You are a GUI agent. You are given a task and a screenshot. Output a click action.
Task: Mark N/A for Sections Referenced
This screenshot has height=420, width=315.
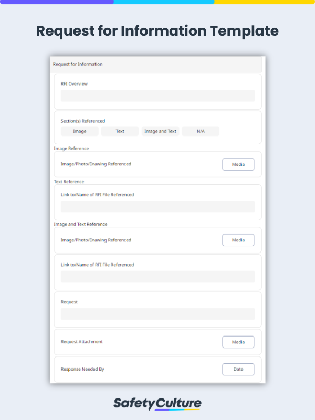click(x=201, y=131)
